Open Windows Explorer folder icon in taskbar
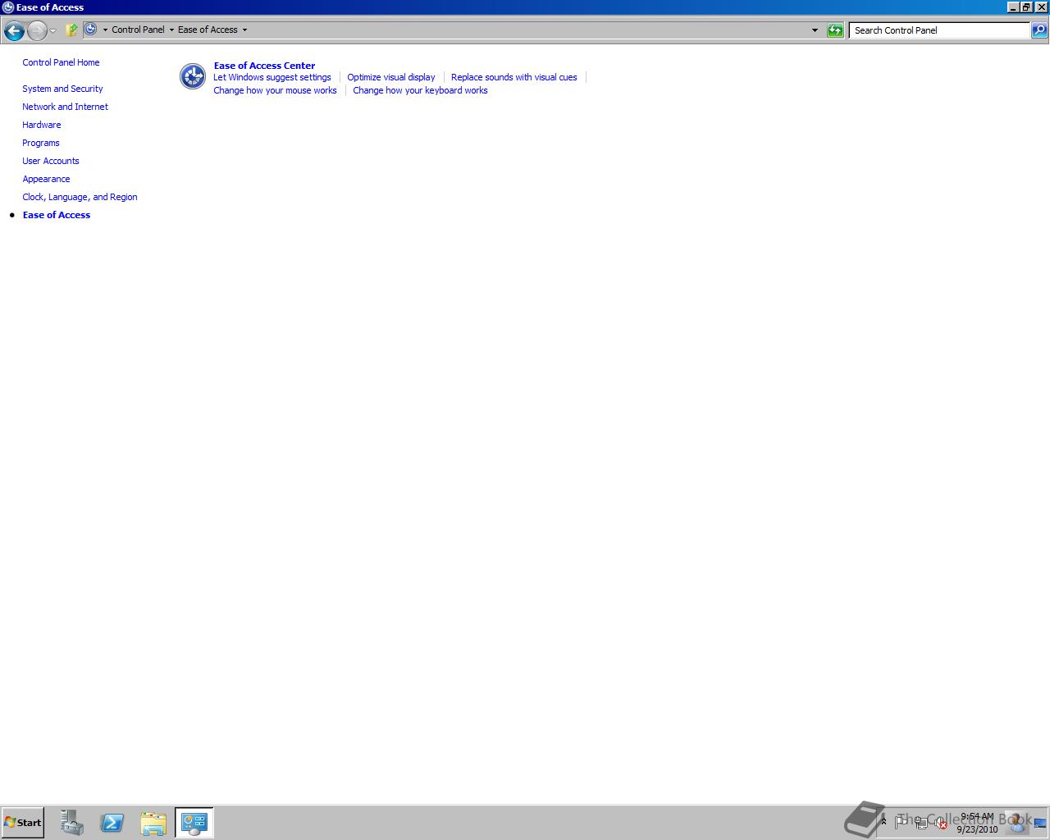 tap(153, 823)
